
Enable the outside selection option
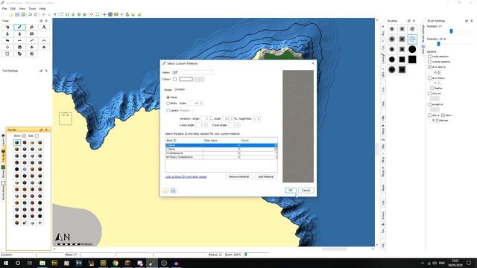click(429, 62)
